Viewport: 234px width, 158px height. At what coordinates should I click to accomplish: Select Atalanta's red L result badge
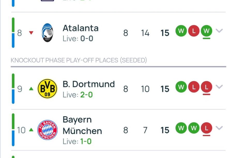(194, 31)
